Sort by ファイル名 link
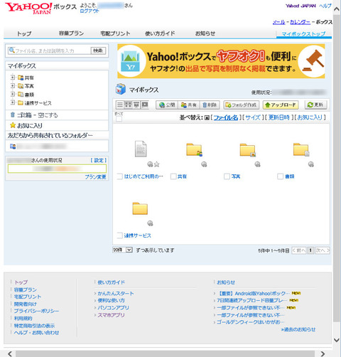The image size is (341, 357). coord(226,117)
